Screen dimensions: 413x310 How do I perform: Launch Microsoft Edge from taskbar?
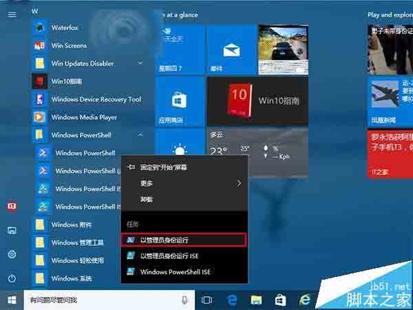(232, 300)
